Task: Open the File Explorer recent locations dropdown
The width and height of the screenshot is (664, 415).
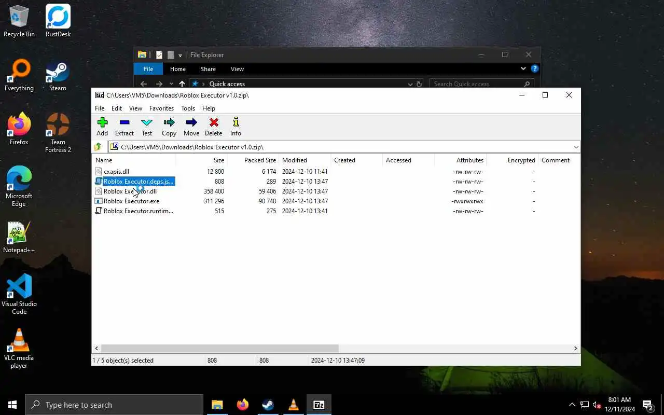Action: pyautogui.click(x=171, y=84)
